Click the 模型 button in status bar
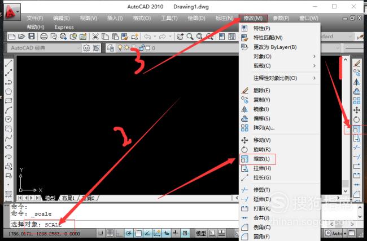Viewport: 367px width, 241px height. point(201,233)
